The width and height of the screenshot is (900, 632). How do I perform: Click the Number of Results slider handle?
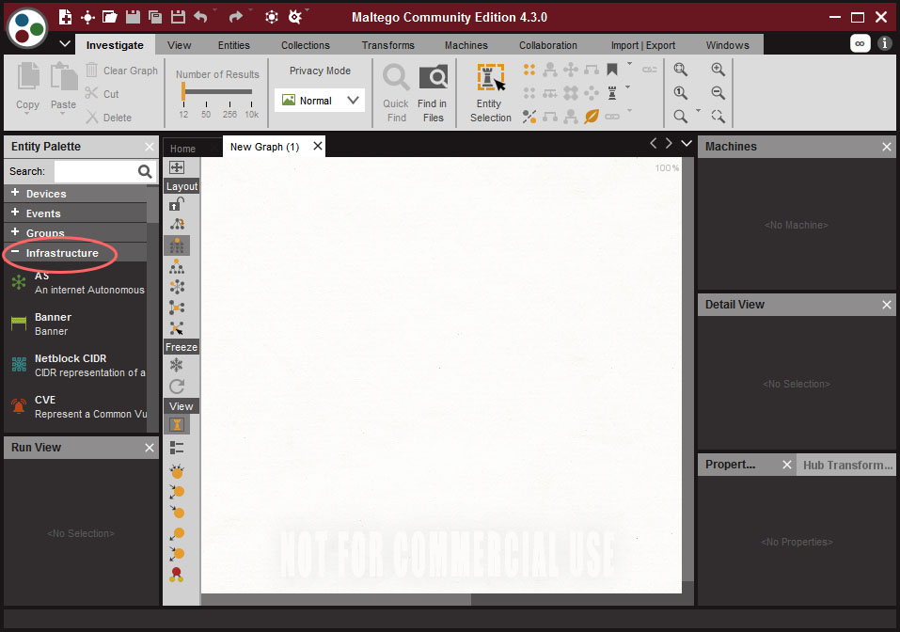click(x=183, y=91)
